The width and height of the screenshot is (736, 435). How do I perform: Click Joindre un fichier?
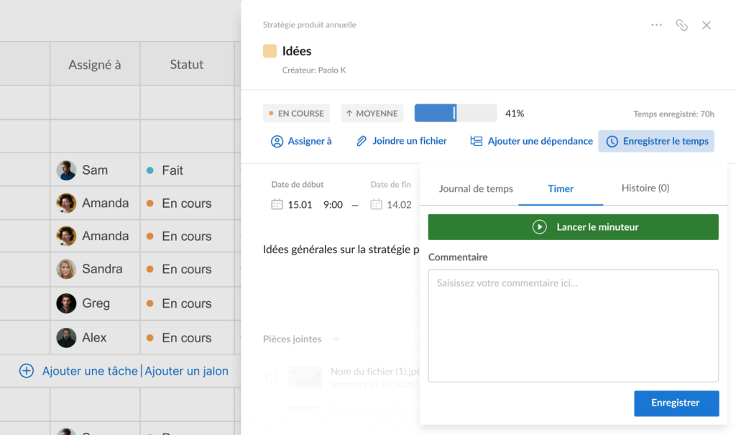pyautogui.click(x=401, y=141)
